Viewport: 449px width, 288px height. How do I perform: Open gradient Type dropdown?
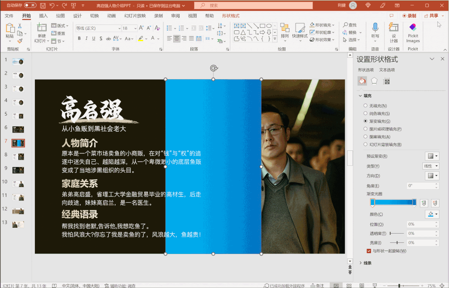(x=431, y=166)
